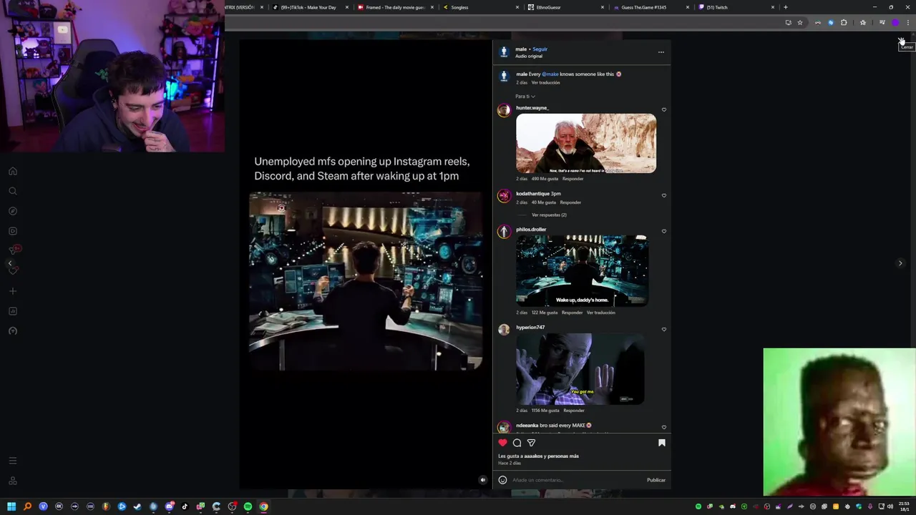Open the dashboard chart icon in sidebar
This screenshot has height=515, width=916.
[x=12, y=311]
